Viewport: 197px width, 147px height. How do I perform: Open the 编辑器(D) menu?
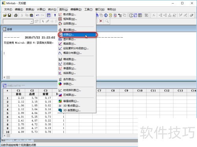76,9
